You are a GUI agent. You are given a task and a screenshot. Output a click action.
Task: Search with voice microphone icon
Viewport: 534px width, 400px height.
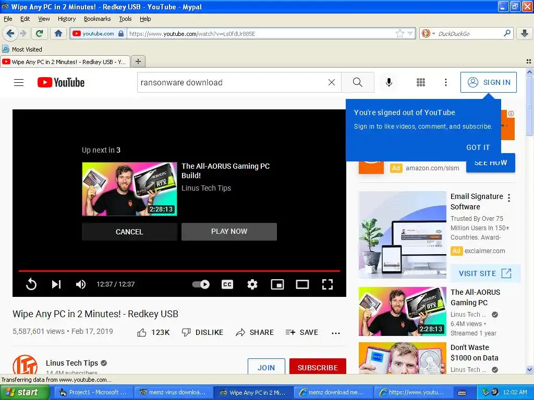[x=389, y=82]
